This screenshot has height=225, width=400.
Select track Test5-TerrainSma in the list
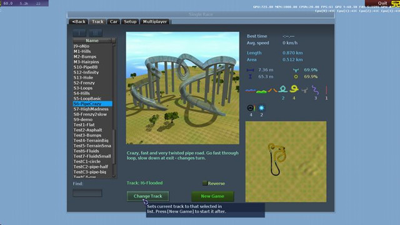pyautogui.click(x=92, y=146)
